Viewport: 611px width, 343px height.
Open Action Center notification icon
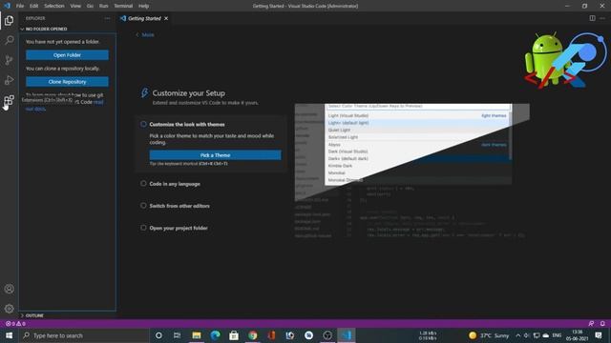(x=599, y=335)
